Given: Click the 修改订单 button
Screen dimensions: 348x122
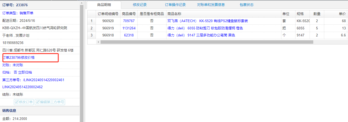Looking at the screenshot, I should pos(24,102).
